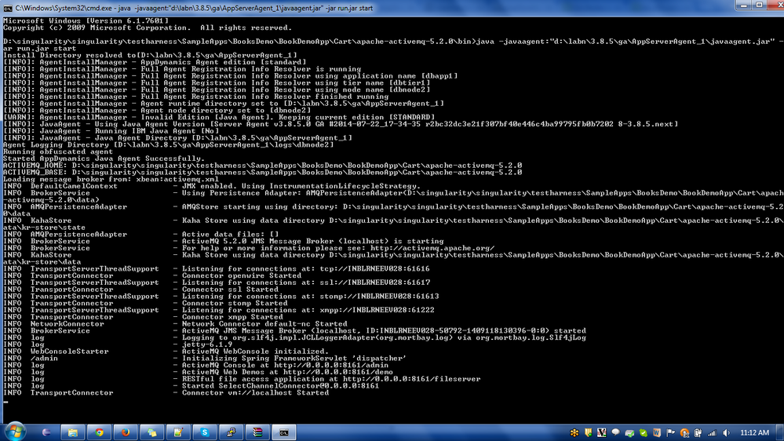Click the 'application name [dbapp1]' log line
The image size is (784, 441).
point(231,76)
